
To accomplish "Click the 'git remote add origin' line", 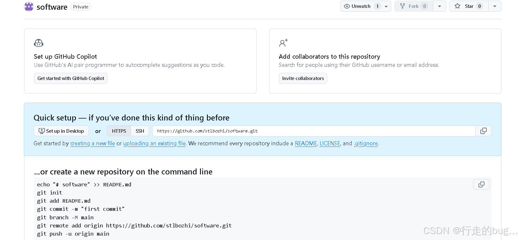I will pos(134,226).
